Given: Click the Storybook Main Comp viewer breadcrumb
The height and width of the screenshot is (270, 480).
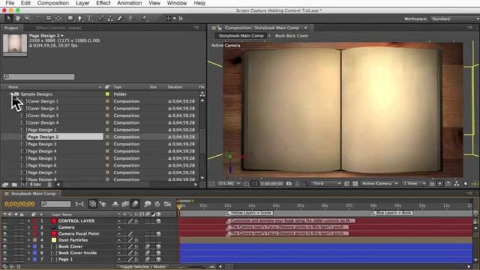Looking at the screenshot, I should pos(241,36).
